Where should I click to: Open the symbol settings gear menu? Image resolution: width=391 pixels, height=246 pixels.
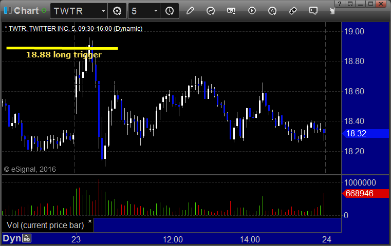coord(117,11)
